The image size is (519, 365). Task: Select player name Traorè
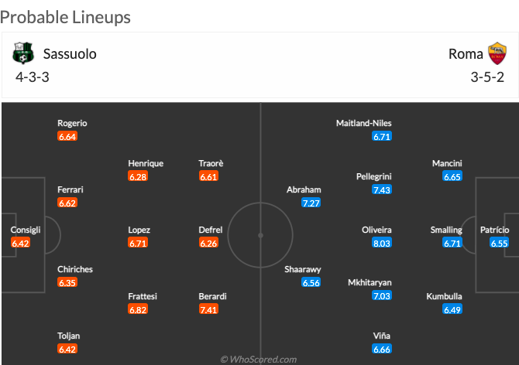pos(211,163)
